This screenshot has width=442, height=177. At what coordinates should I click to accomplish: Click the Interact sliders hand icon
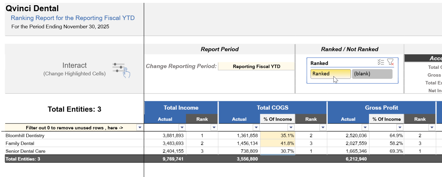click(121, 70)
